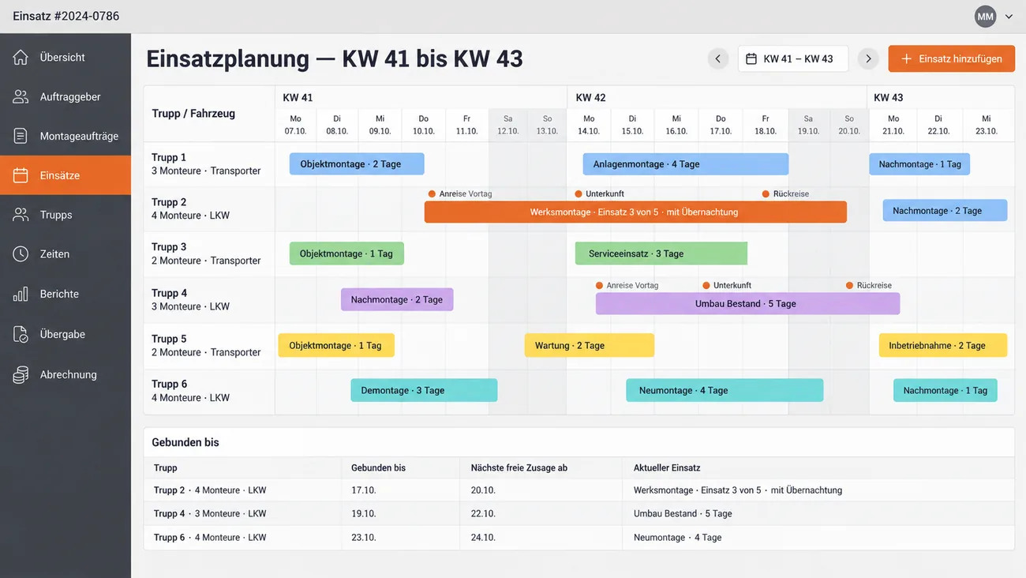Click Inbetriebnahme 2 Tage bar
1026x578 pixels.
(943, 345)
